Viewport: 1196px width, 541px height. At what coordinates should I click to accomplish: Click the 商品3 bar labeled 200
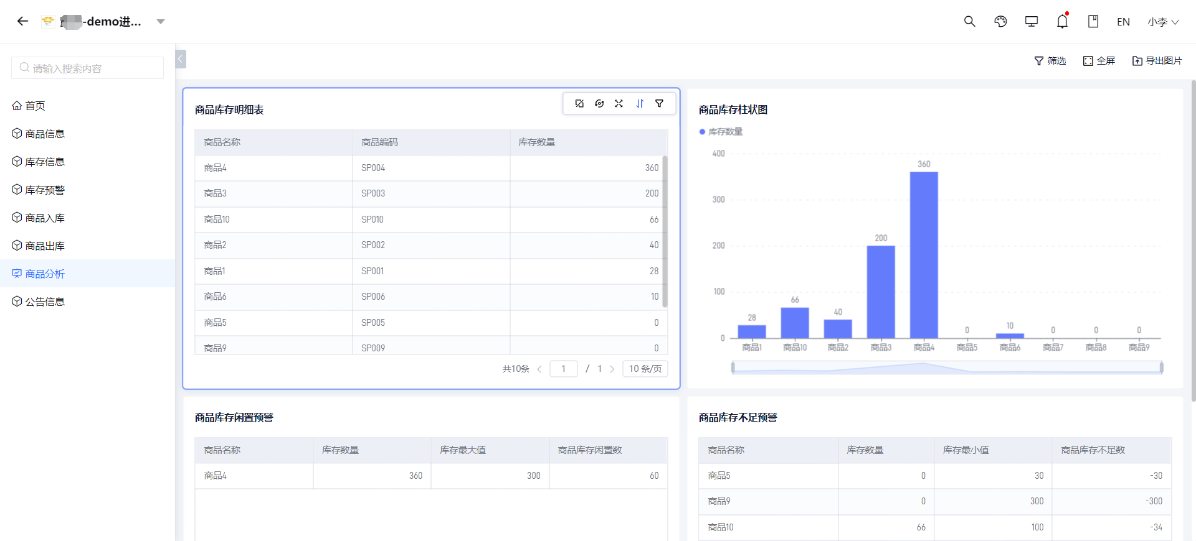(881, 292)
